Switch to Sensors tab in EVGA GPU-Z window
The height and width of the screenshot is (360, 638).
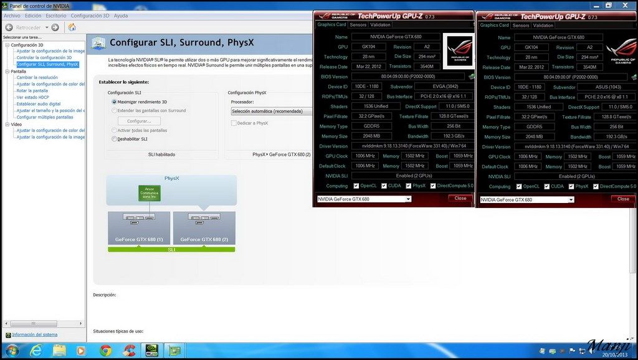(x=358, y=25)
